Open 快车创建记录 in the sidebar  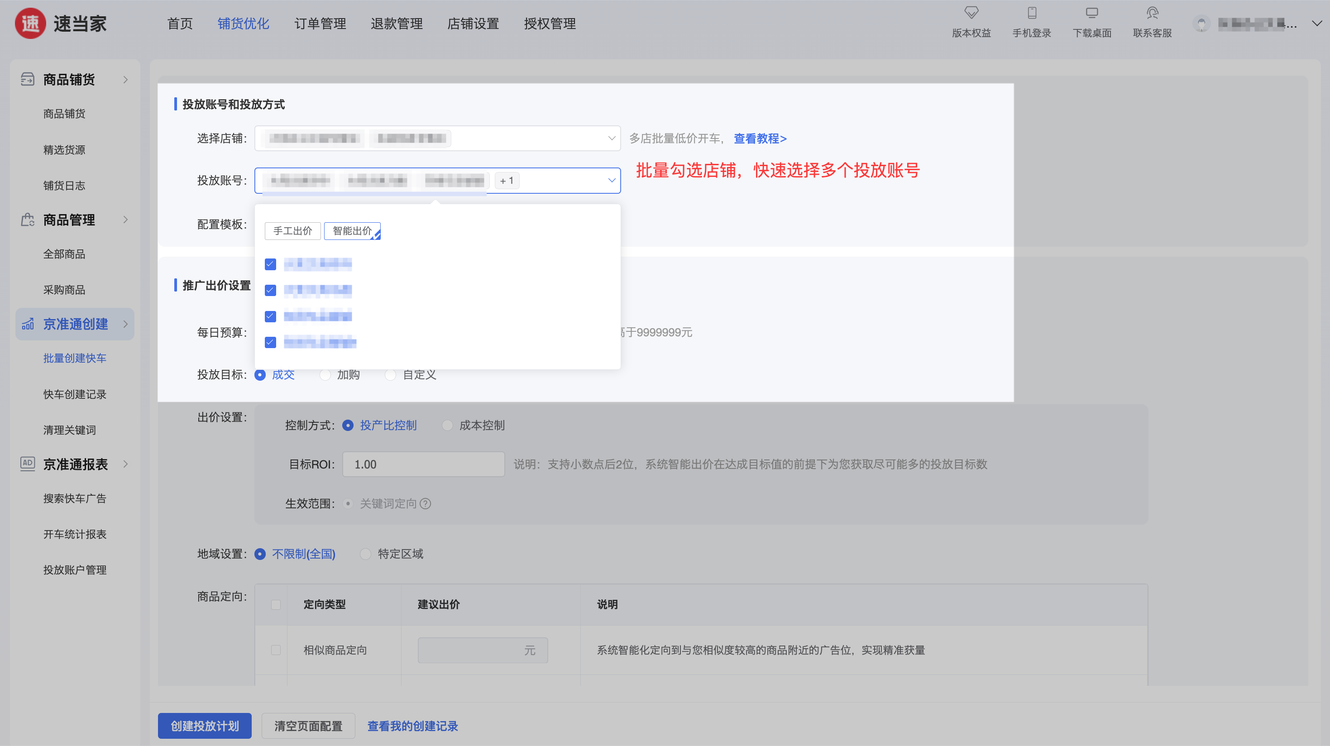point(75,394)
